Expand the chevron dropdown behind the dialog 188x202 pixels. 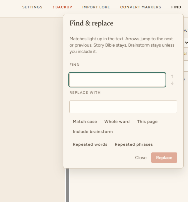[186, 43]
